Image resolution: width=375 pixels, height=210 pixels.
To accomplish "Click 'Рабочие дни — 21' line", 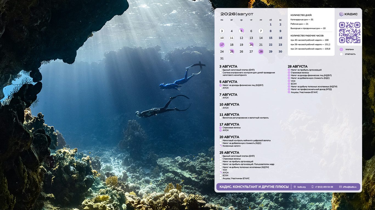I will click(x=300, y=24).
